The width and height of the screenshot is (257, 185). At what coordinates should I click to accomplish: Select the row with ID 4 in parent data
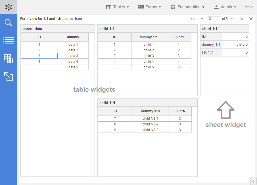click(x=39, y=61)
